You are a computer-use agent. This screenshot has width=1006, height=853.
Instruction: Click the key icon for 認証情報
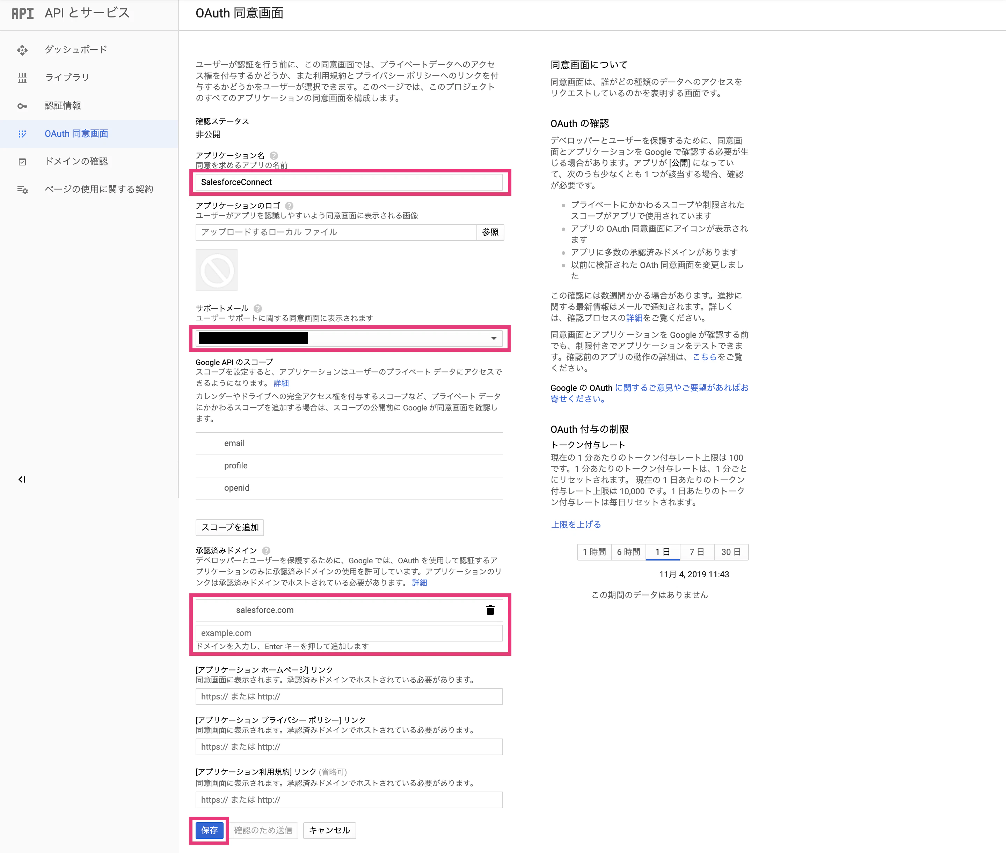tap(22, 106)
